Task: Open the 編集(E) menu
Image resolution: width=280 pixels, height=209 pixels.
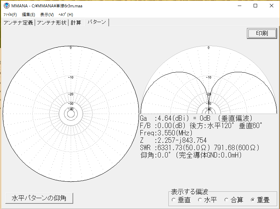Action: point(28,15)
